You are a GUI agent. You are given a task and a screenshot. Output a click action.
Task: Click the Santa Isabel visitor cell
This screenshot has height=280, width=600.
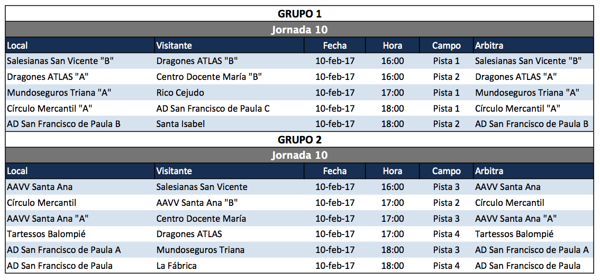click(x=180, y=124)
